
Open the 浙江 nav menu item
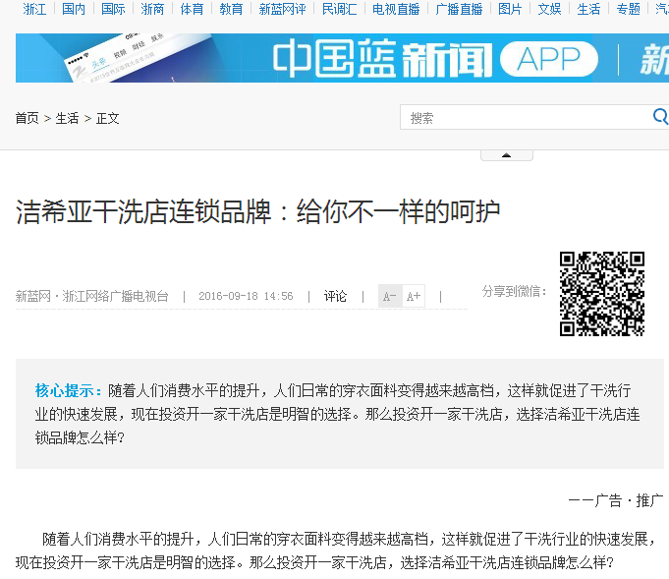pyautogui.click(x=35, y=9)
